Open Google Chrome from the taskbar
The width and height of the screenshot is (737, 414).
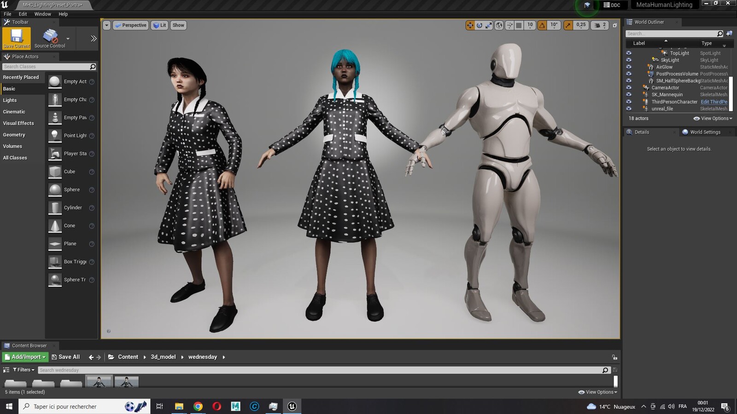coord(198,406)
